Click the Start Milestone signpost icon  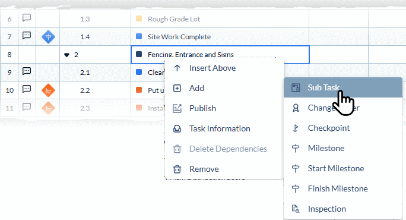pyautogui.click(x=296, y=169)
